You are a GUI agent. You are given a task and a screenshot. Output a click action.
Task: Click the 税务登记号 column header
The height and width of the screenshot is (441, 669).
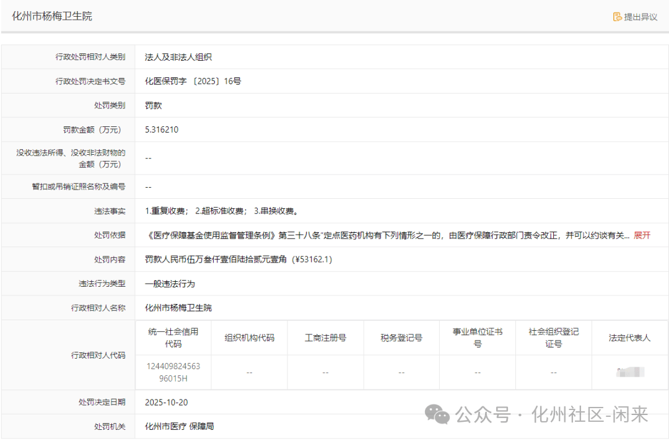point(401,338)
